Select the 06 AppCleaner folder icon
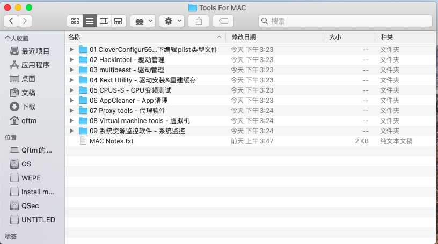This screenshot has height=244, width=438. tap(83, 100)
